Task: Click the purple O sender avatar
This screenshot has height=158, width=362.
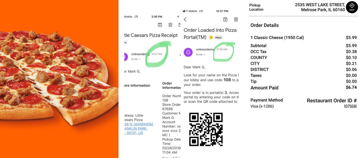Action: [188, 52]
